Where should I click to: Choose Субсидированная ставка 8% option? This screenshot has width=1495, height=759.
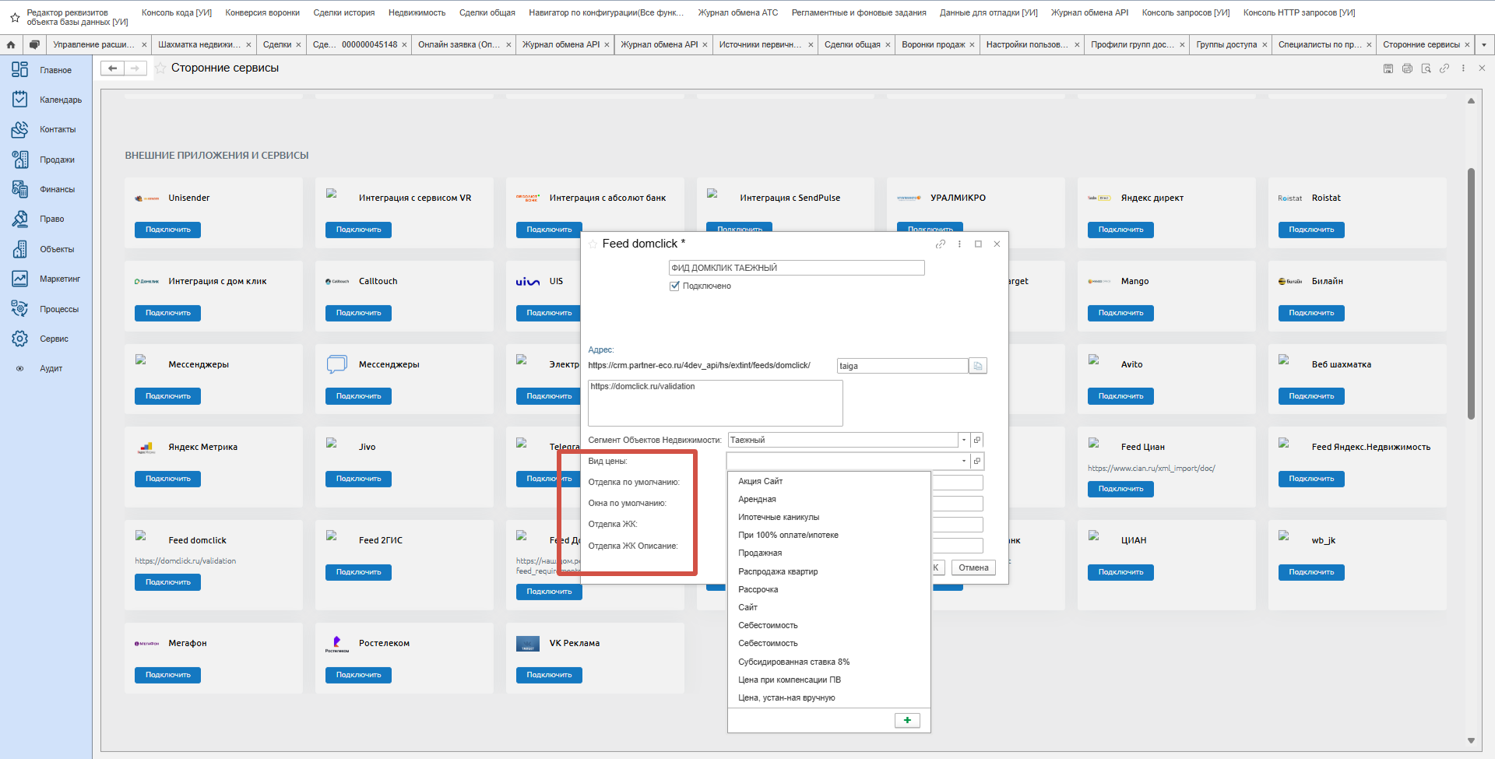click(x=793, y=662)
